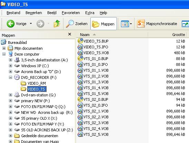Open the dropdown arrow beside Vorige
This screenshot has height=143, width=189.
coord(31,24)
